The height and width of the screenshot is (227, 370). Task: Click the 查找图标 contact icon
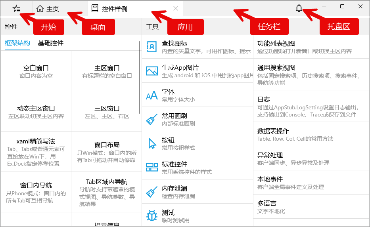point(152,47)
